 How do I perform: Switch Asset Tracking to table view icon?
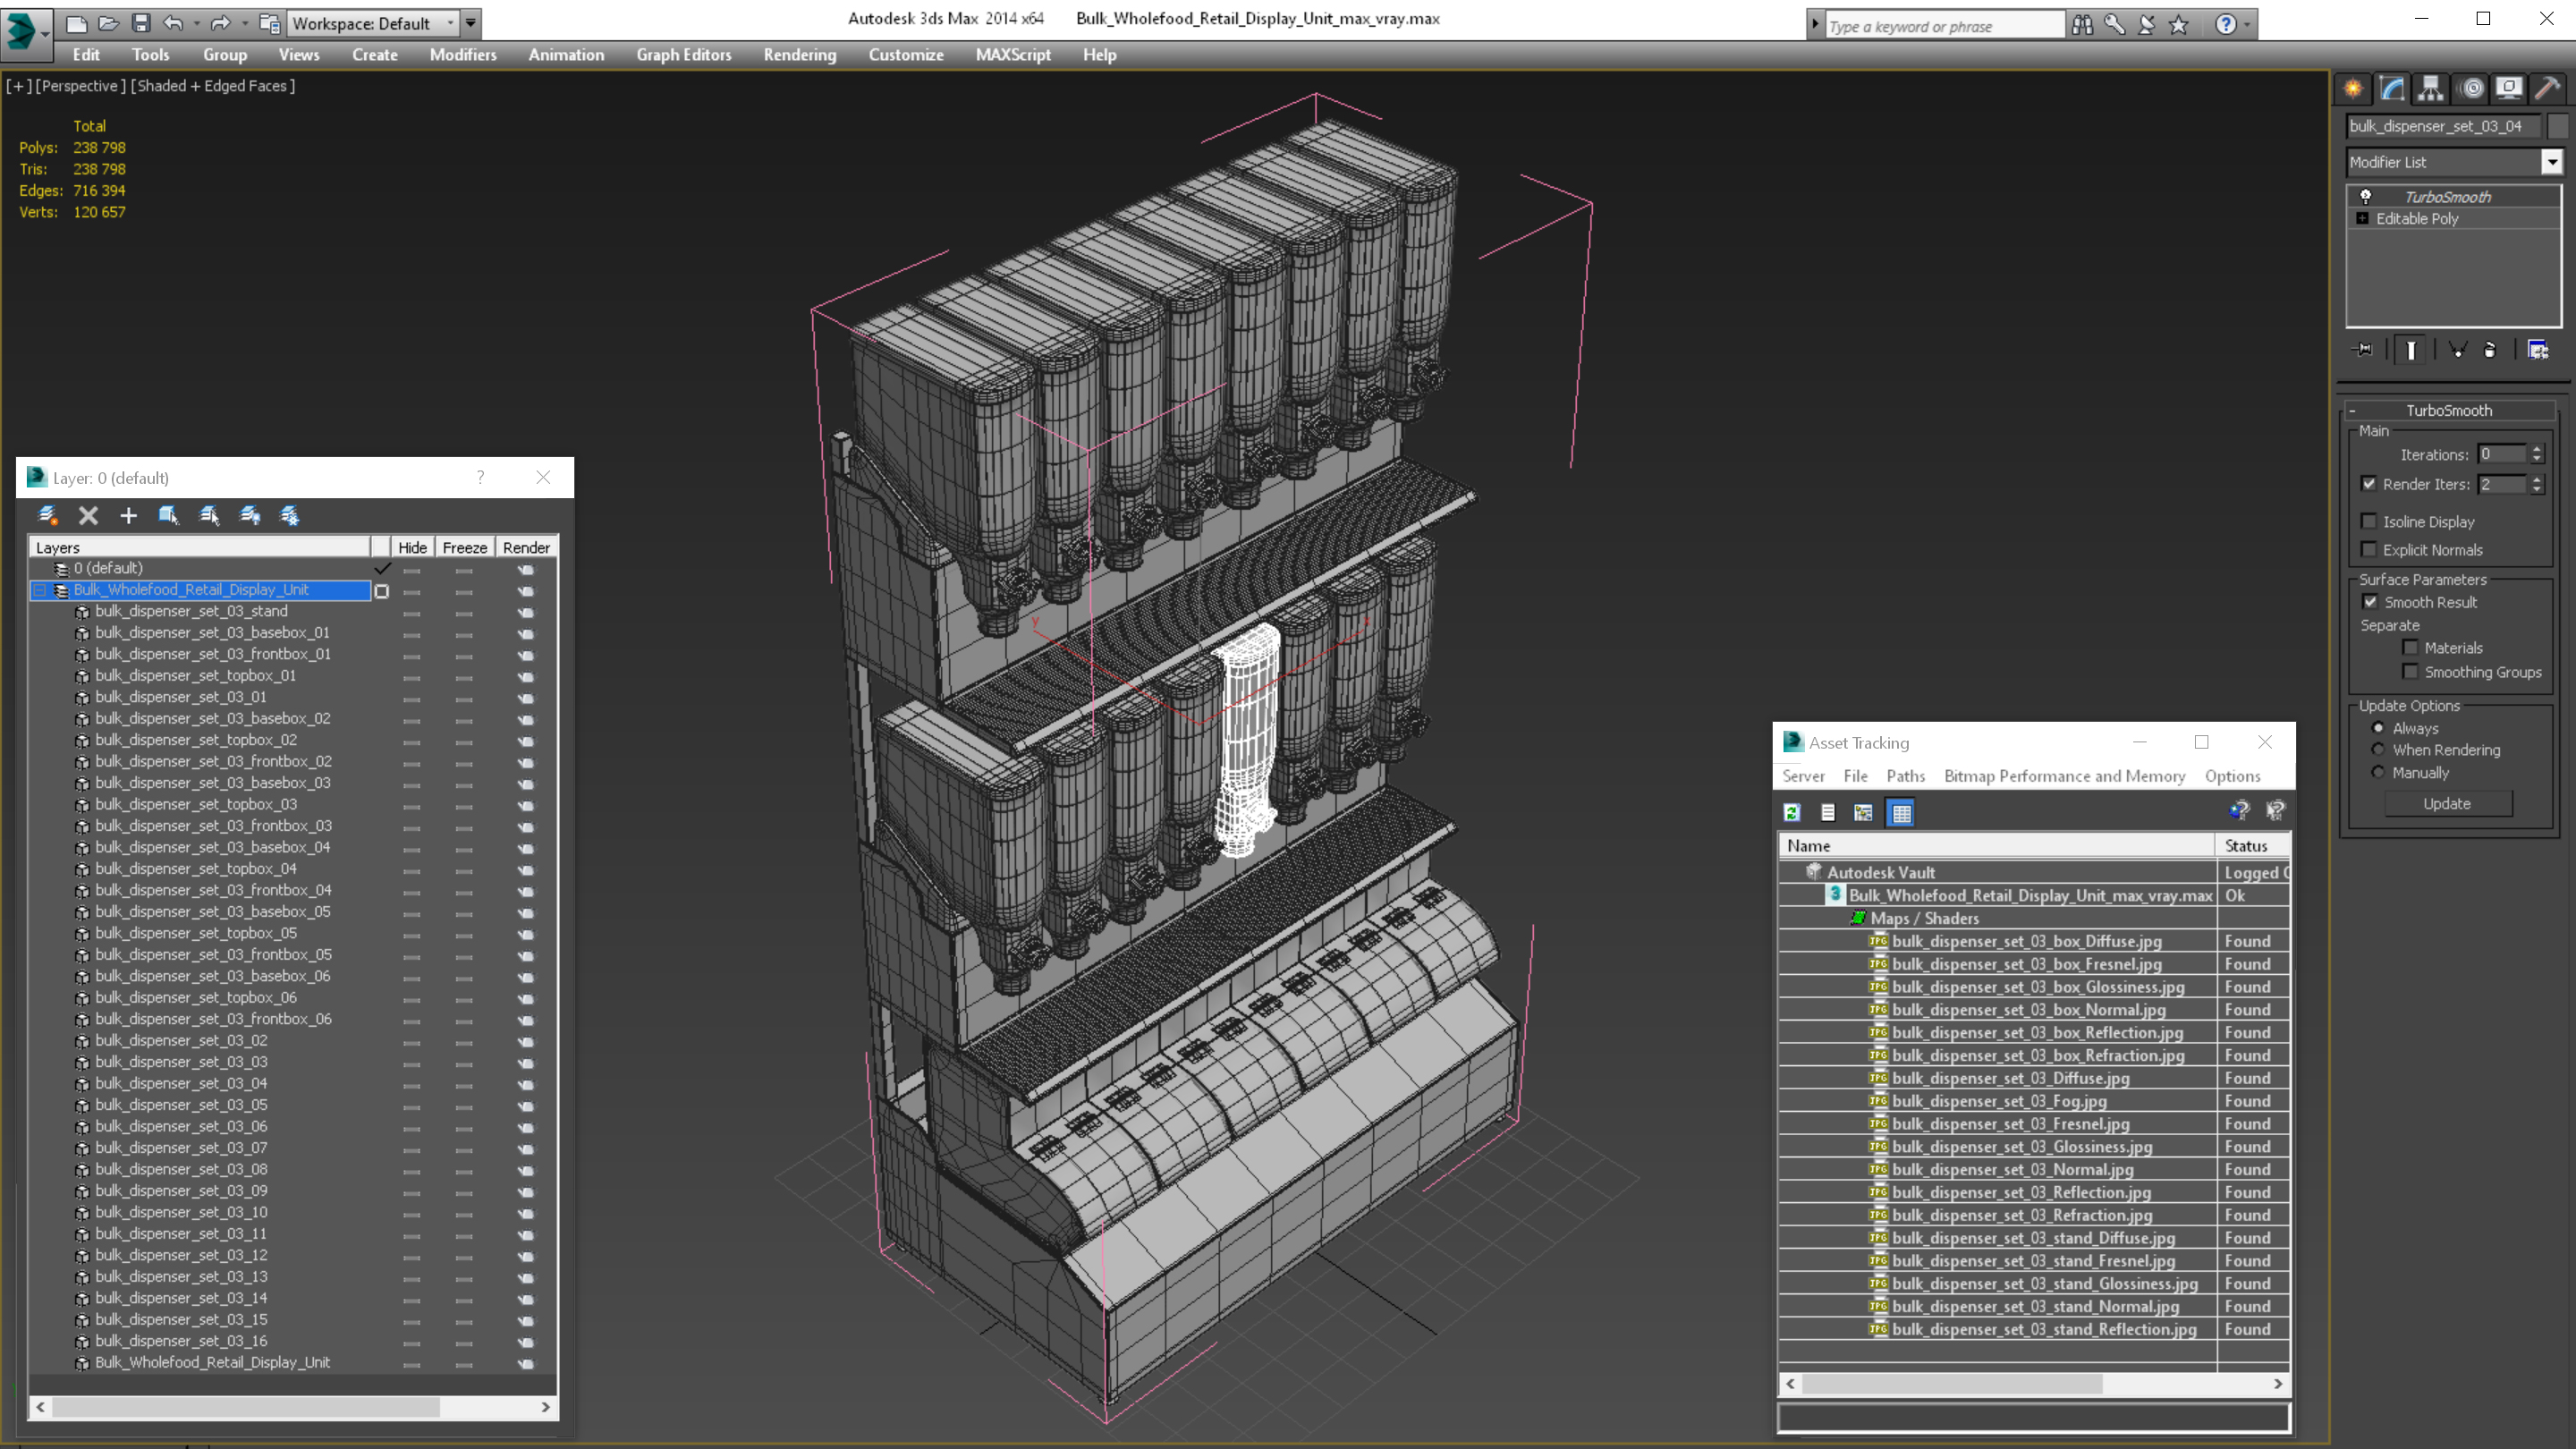pos(1901,812)
